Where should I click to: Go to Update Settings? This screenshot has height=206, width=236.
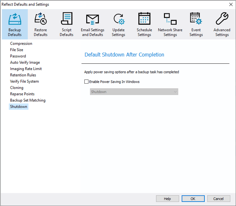(118, 24)
